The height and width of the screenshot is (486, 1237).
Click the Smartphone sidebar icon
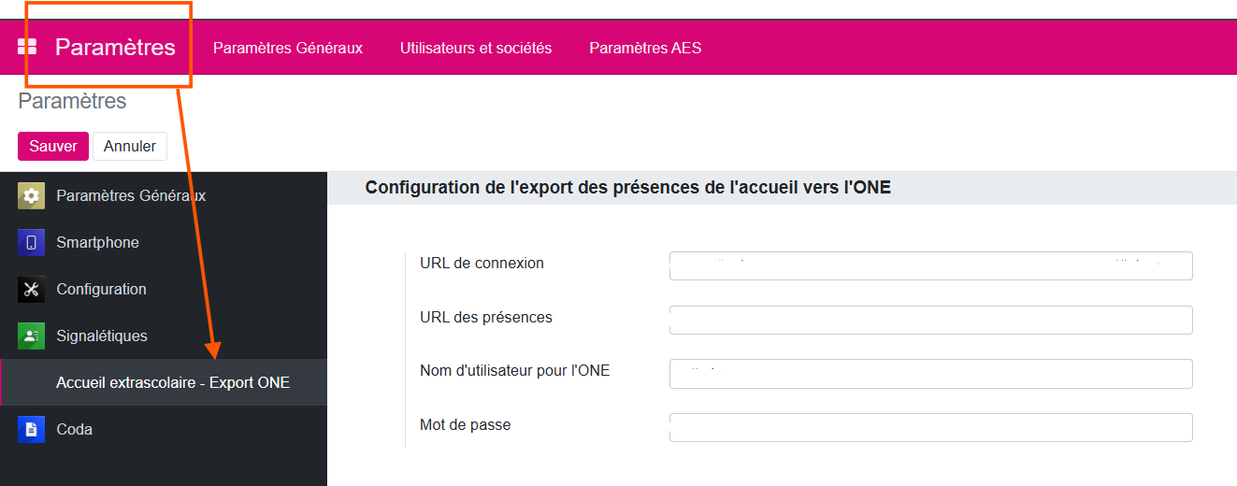[31, 243]
